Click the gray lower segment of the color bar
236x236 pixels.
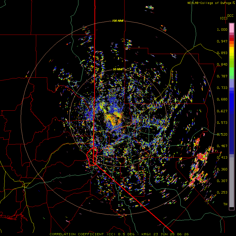click(232, 182)
